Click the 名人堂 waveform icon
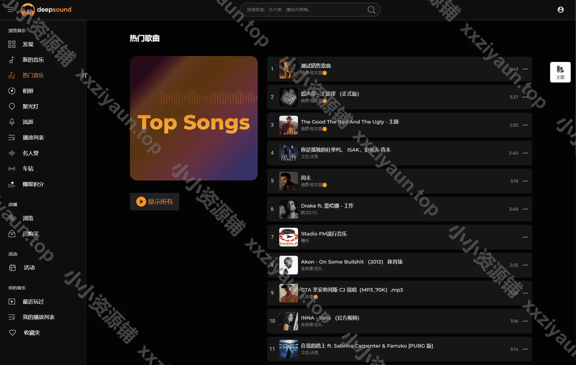 (12, 153)
